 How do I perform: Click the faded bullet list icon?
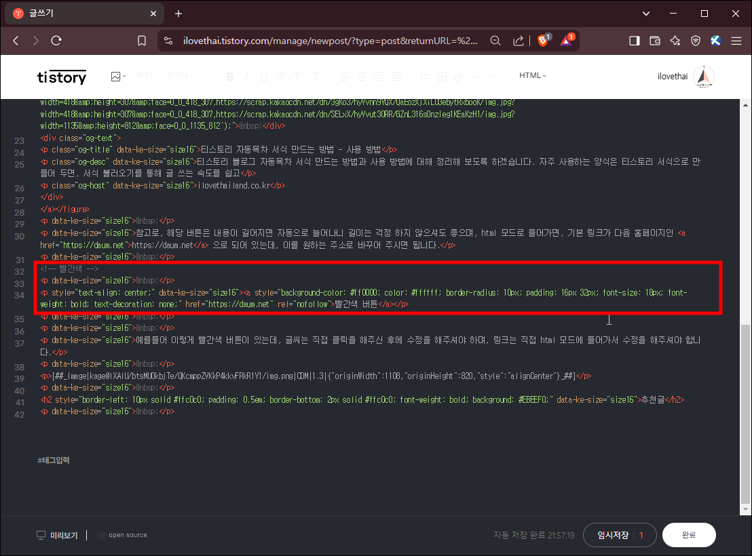pos(424,77)
